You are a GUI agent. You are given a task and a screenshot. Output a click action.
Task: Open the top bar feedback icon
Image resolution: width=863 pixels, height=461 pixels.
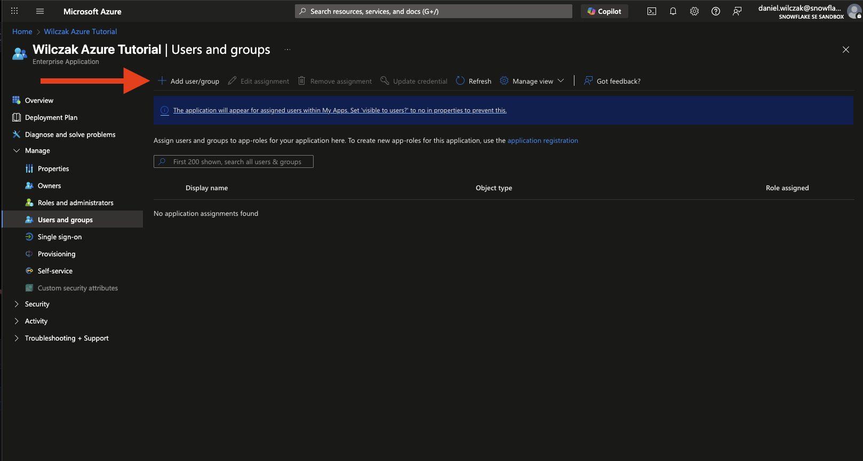[x=737, y=11]
